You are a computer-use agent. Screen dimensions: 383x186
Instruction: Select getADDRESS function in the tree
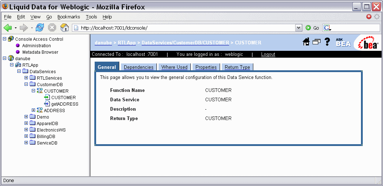pos(65,104)
